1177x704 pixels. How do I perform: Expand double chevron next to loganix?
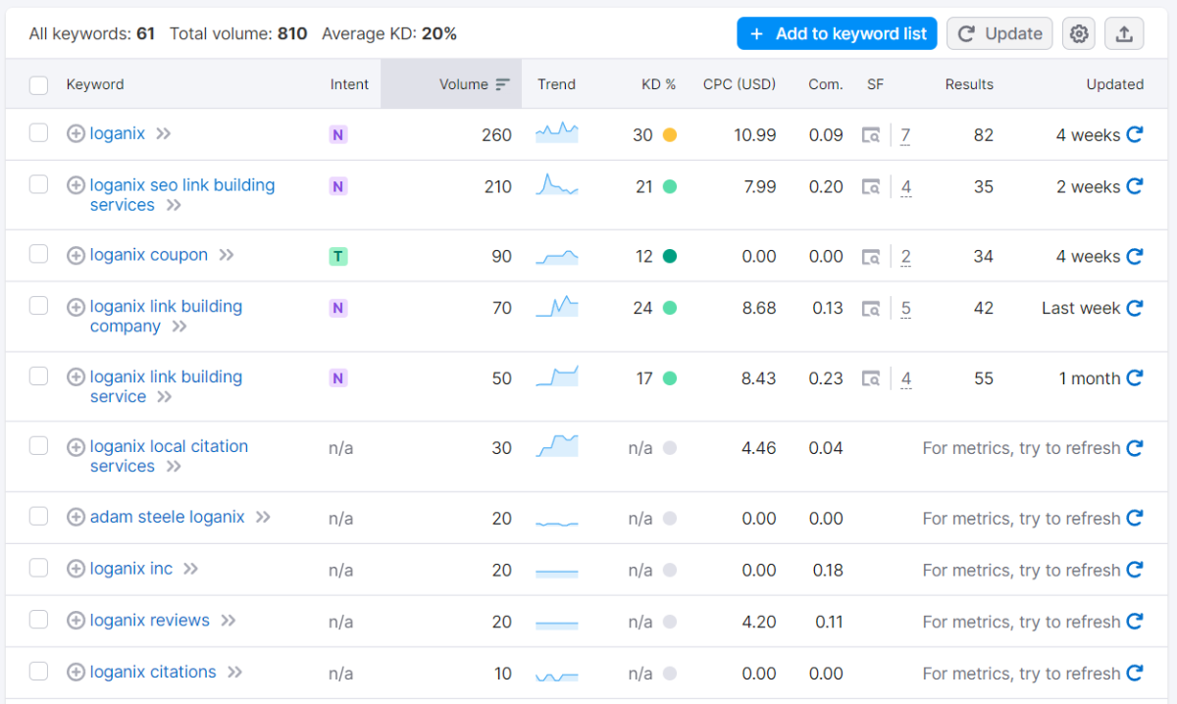point(164,134)
